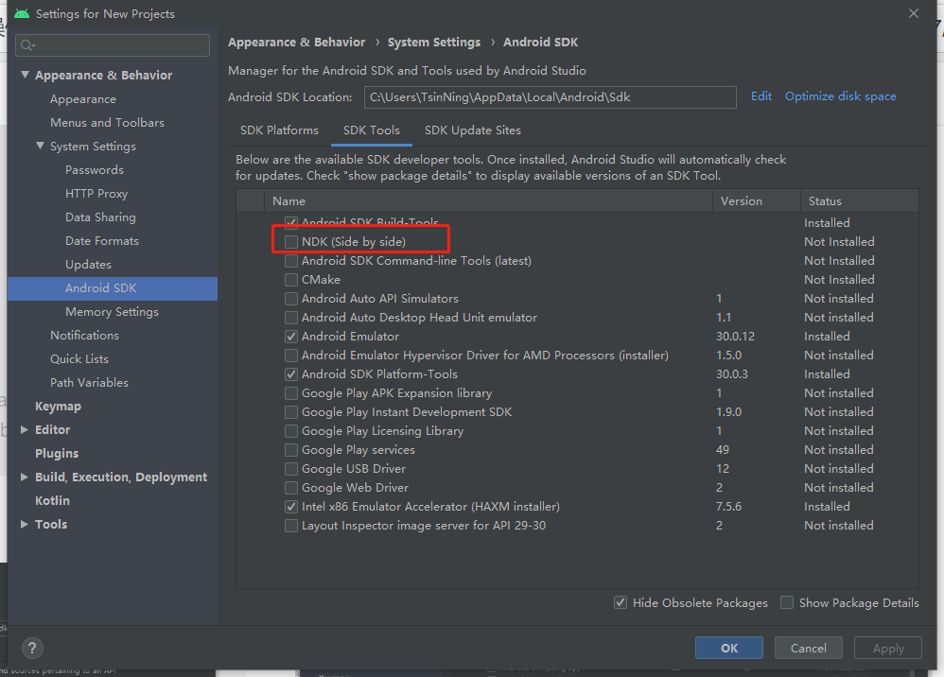944x677 pixels.
Task: Click Edit link next to SDK location
Action: pos(761,96)
